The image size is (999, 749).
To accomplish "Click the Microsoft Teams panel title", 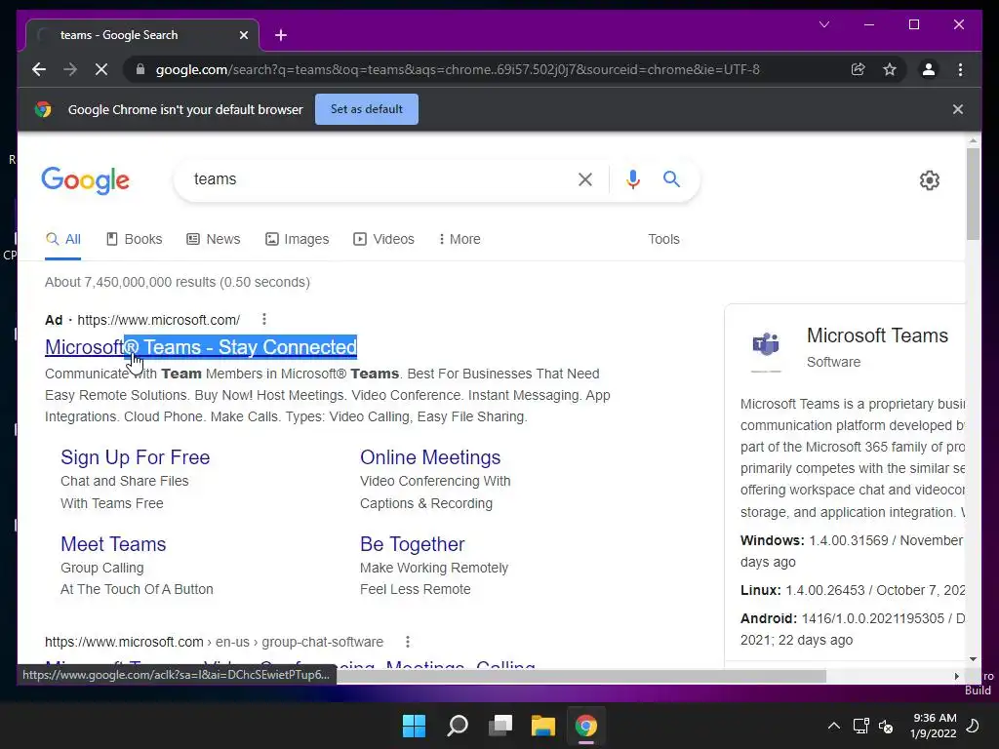I will pyautogui.click(x=877, y=335).
